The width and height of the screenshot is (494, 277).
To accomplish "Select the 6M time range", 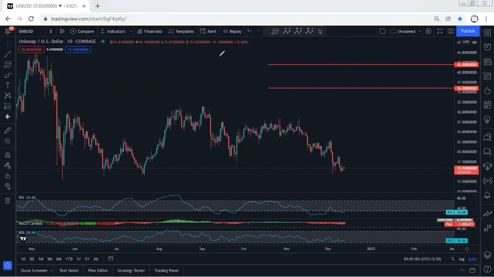I will pos(59,259).
